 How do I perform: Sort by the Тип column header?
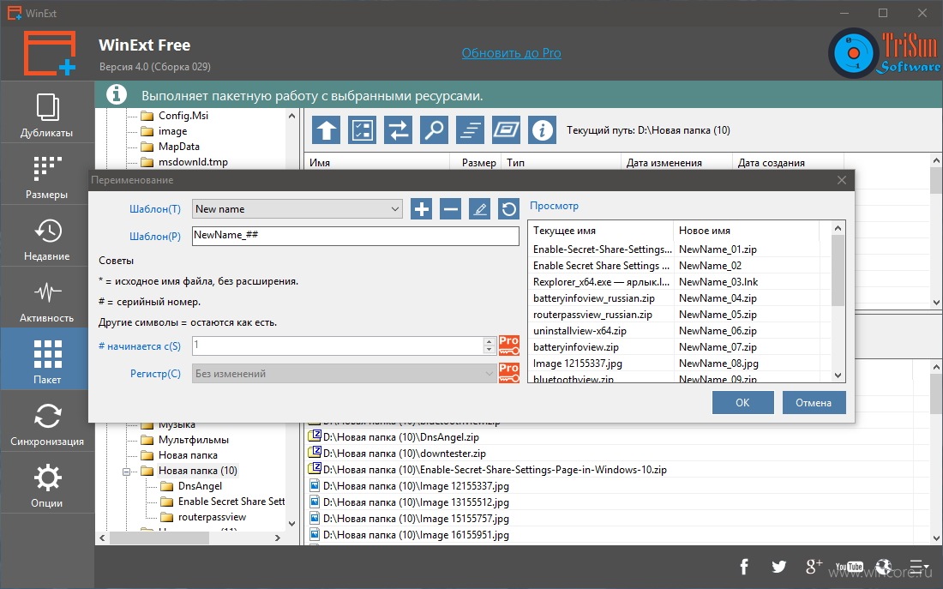pyautogui.click(x=561, y=162)
